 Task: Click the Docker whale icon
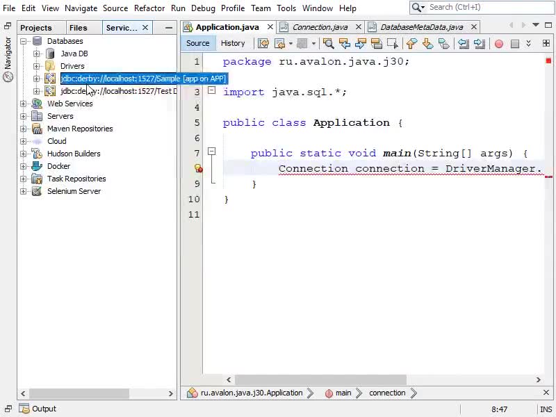(37, 166)
